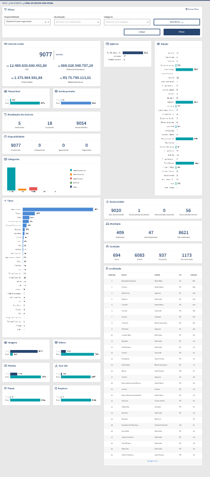Open the Categoria filter dropdown

coord(127,22)
